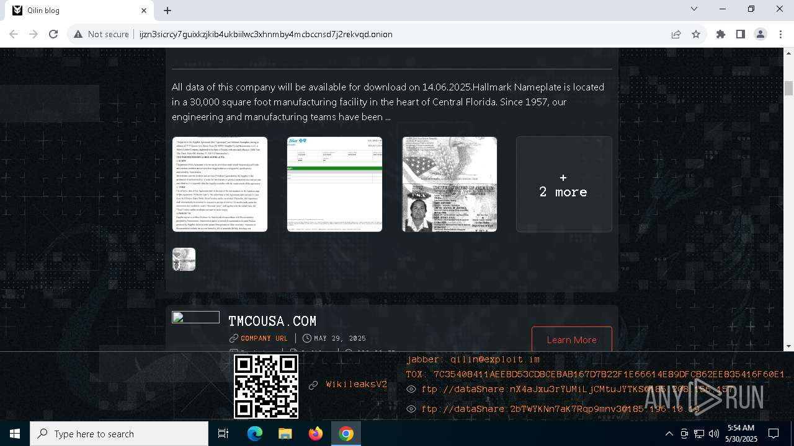
Task: Click the taskbar search box
Action: coord(119,434)
